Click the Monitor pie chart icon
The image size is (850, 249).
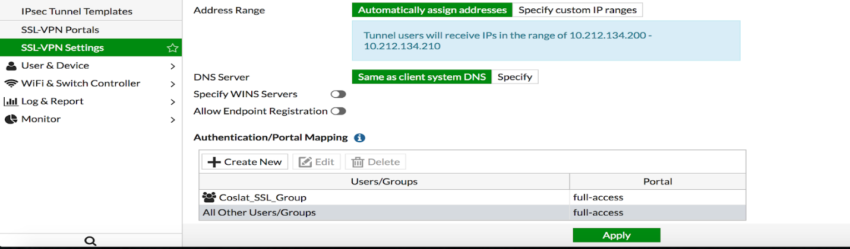tap(11, 119)
